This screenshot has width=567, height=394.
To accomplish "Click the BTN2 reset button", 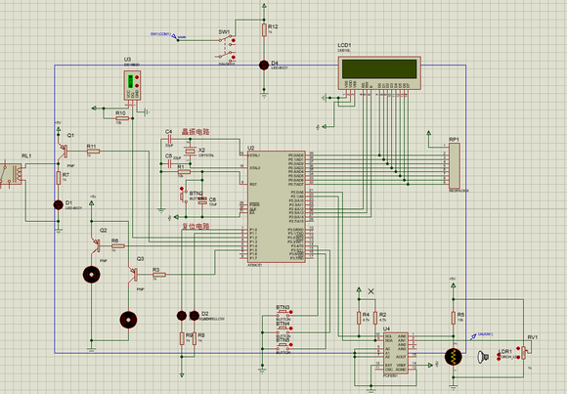I will (182, 196).
